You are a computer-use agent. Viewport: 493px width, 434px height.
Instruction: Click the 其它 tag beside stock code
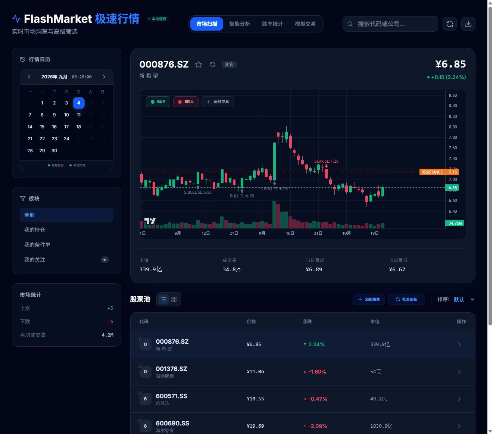pyautogui.click(x=229, y=65)
